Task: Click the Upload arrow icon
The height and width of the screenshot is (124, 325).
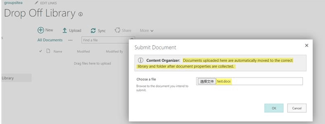Action: [x=65, y=31]
